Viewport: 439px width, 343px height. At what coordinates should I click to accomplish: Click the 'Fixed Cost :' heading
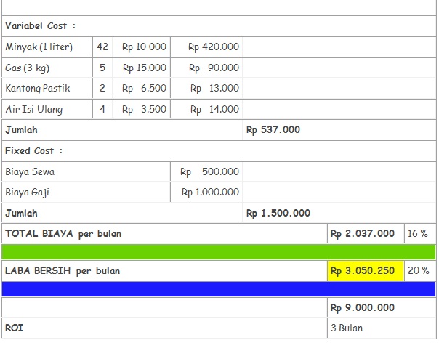click(x=33, y=150)
